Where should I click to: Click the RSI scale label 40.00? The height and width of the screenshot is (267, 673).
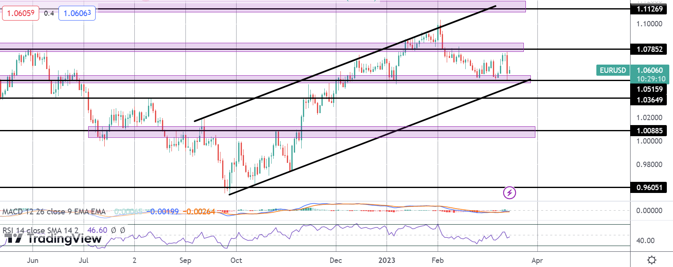point(645,241)
